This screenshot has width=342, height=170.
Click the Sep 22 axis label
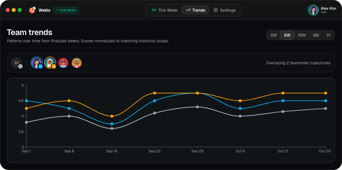[x=155, y=151]
